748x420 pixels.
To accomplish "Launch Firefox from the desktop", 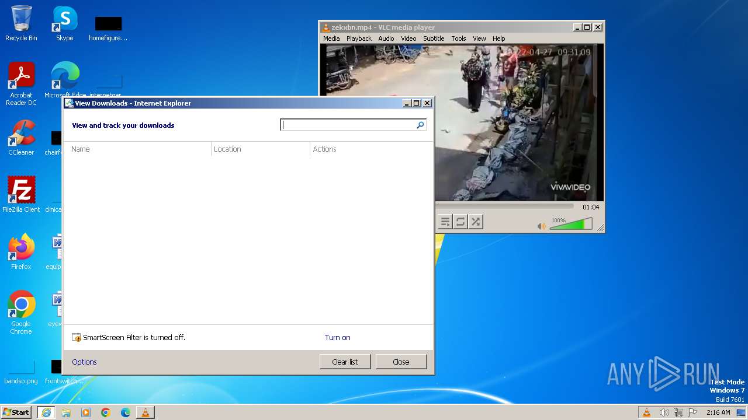I will click(21, 251).
